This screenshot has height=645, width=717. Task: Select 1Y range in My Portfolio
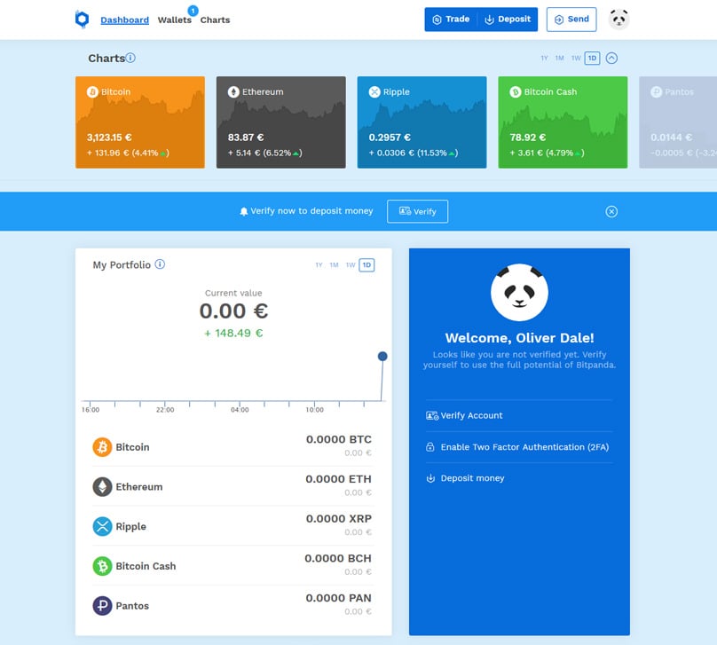tap(319, 265)
